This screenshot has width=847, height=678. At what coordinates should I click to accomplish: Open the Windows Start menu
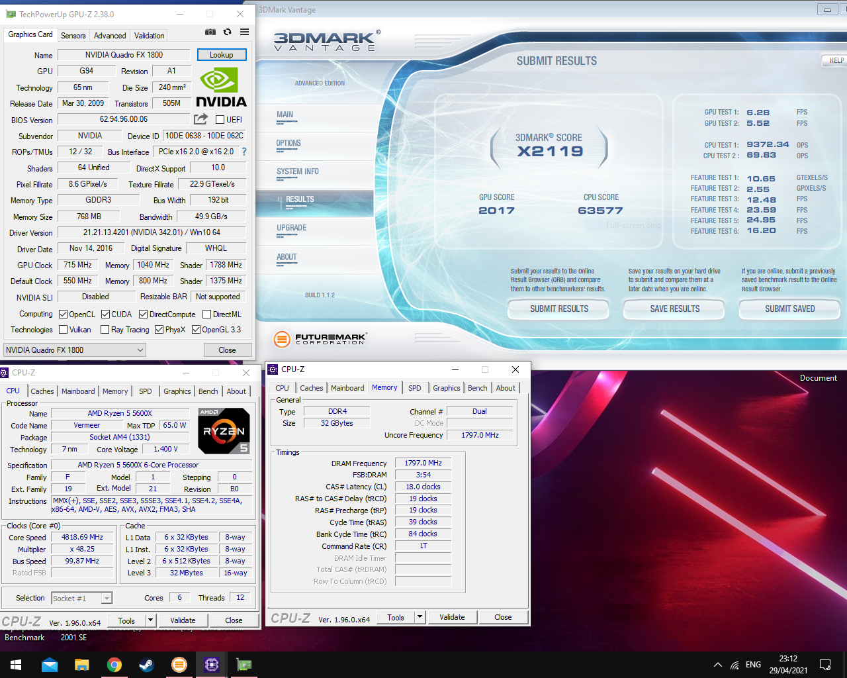(x=16, y=665)
